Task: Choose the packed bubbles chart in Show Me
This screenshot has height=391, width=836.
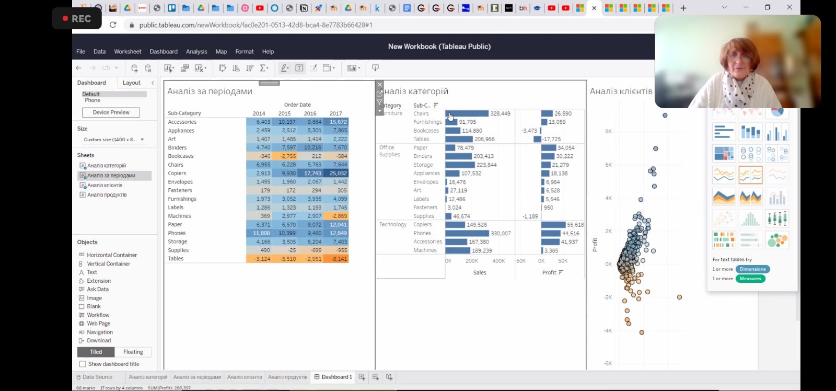Action: [x=777, y=240]
